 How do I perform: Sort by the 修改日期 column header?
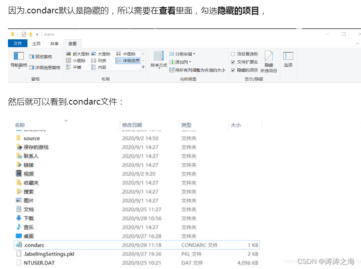pos(132,125)
